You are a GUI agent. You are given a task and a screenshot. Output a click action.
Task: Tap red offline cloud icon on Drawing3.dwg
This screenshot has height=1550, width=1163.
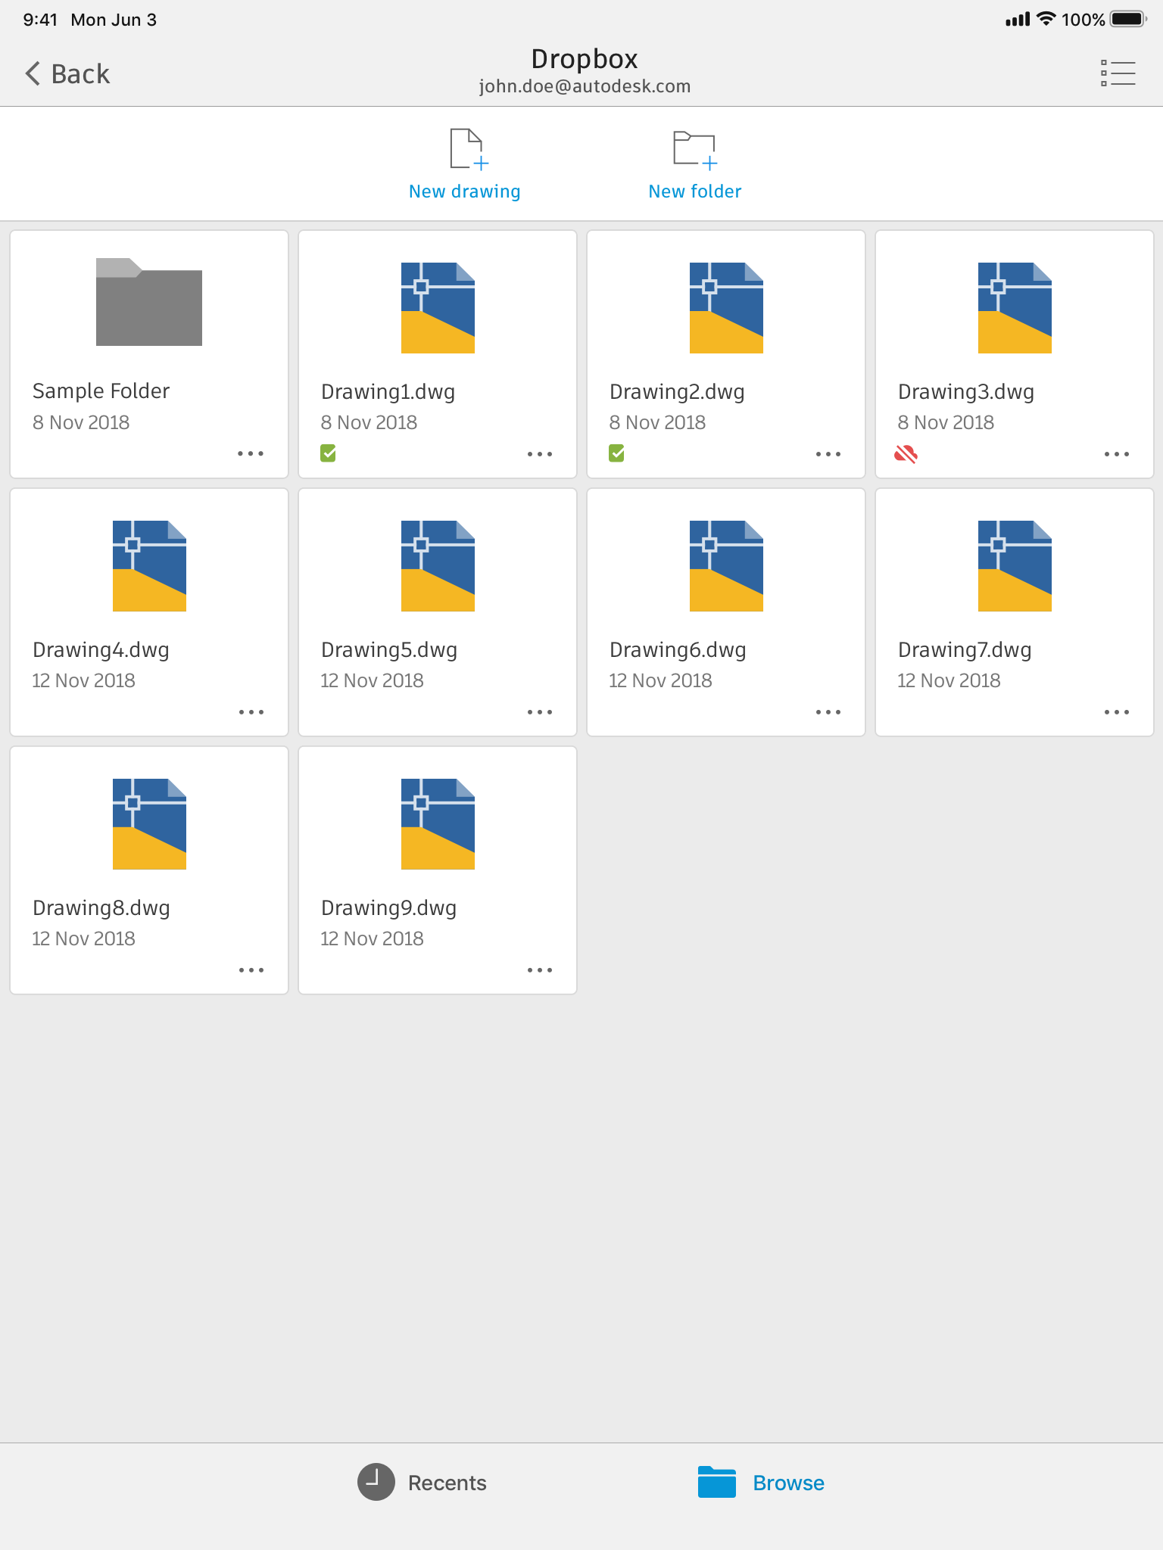tap(906, 453)
